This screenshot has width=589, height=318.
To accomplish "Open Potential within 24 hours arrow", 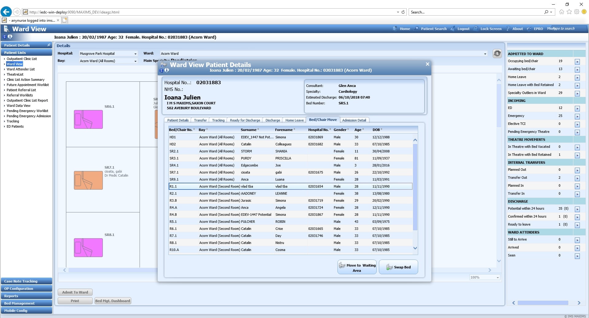I will pos(577,209).
